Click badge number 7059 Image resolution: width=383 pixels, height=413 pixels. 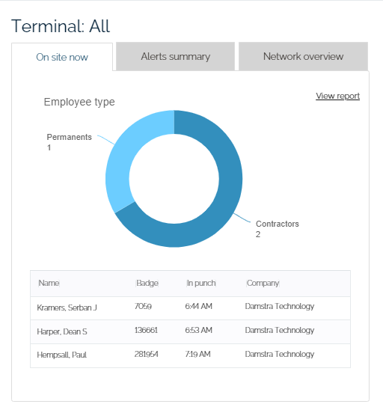click(x=143, y=306)
